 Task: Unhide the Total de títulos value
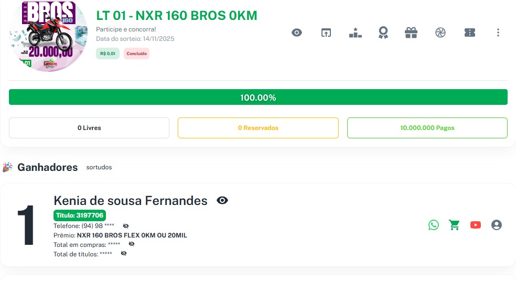tap(124, 254)
